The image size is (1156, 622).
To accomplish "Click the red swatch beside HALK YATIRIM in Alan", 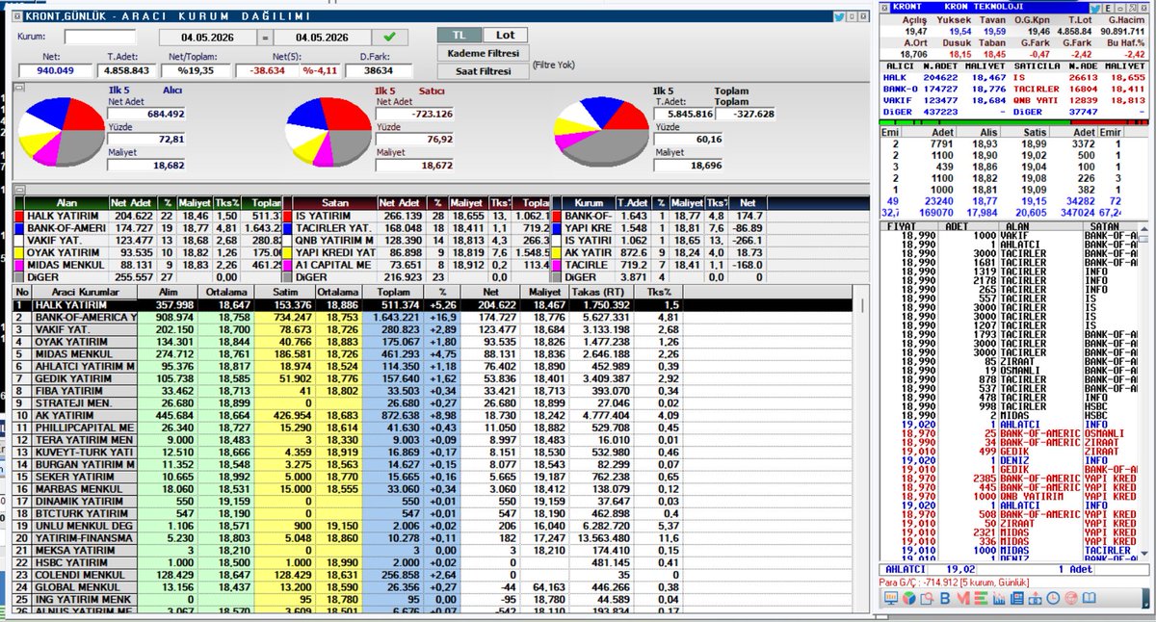I will (19, 216).
